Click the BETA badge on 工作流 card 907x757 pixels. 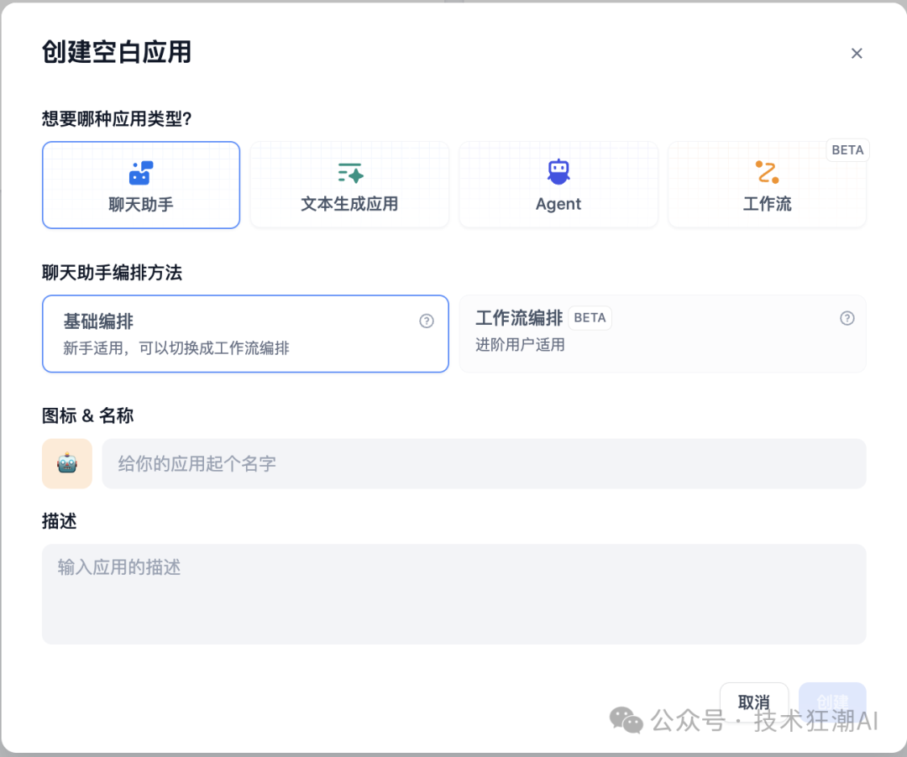click(847, 150)
